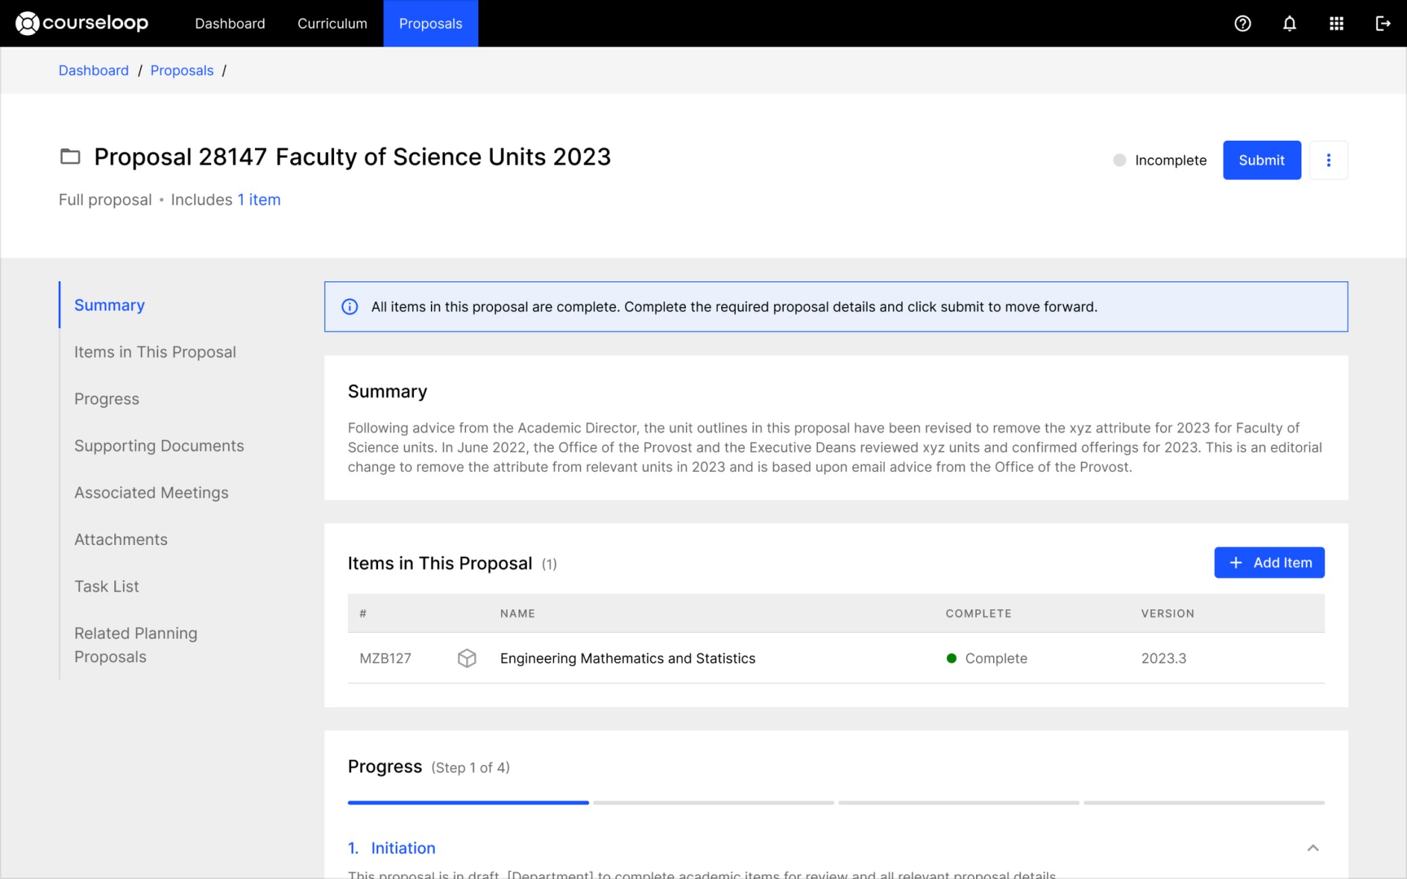This screenshot has width=1407, height=879.
Task: Select Supporting Documents in sidebar
Action: 159,446
